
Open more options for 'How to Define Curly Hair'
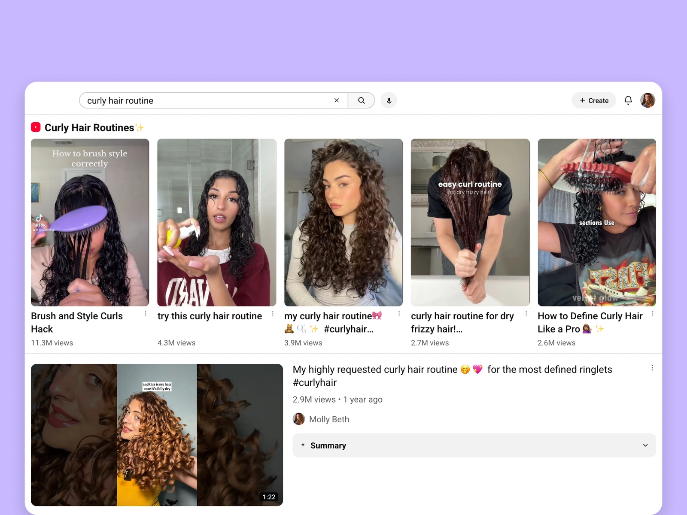click(x=653, y=314)
